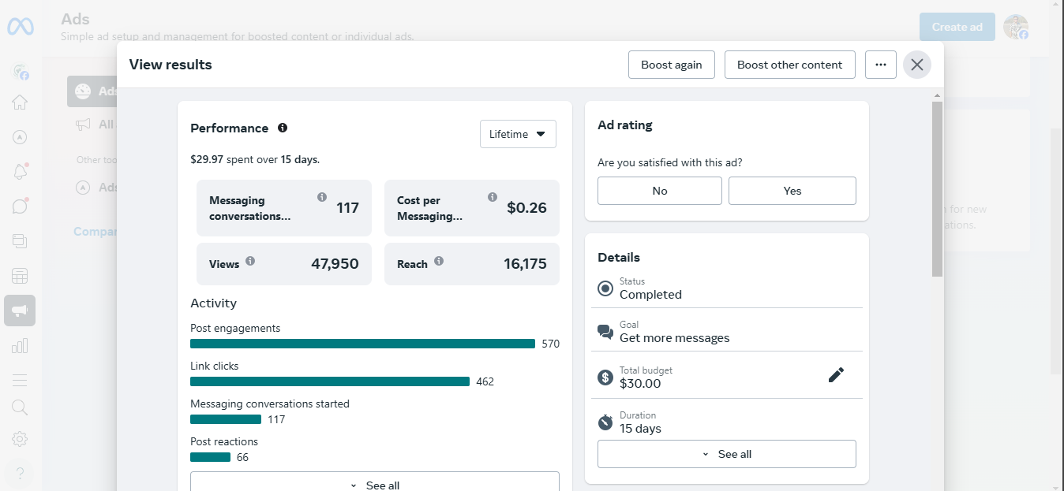
Task: Click Boost other content button
Action: click(x=789, y=65)
